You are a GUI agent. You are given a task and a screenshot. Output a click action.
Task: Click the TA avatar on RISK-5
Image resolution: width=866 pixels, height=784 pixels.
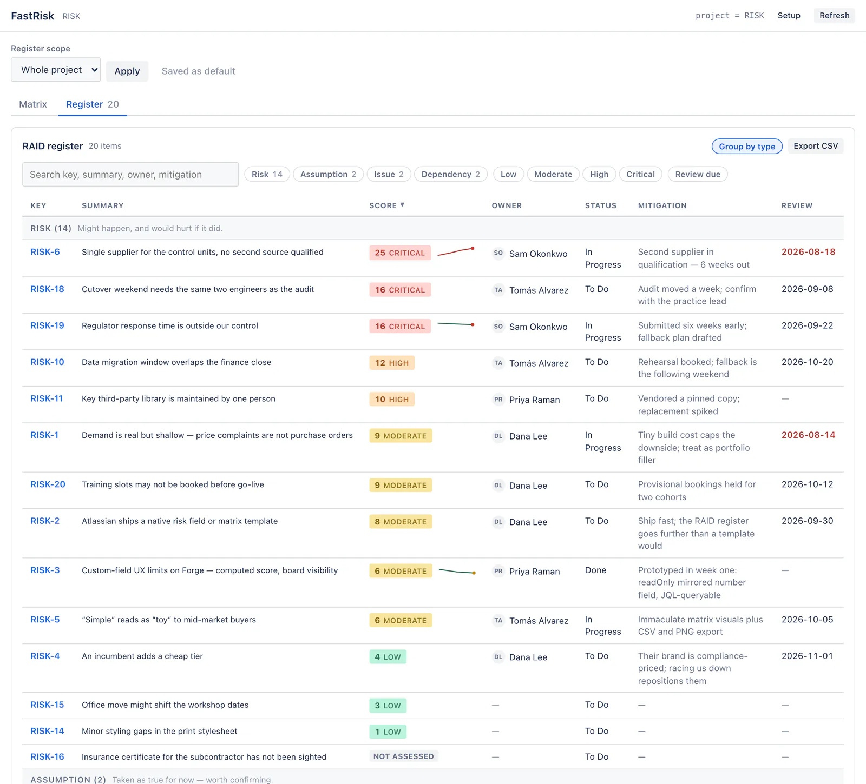point(498,621)
